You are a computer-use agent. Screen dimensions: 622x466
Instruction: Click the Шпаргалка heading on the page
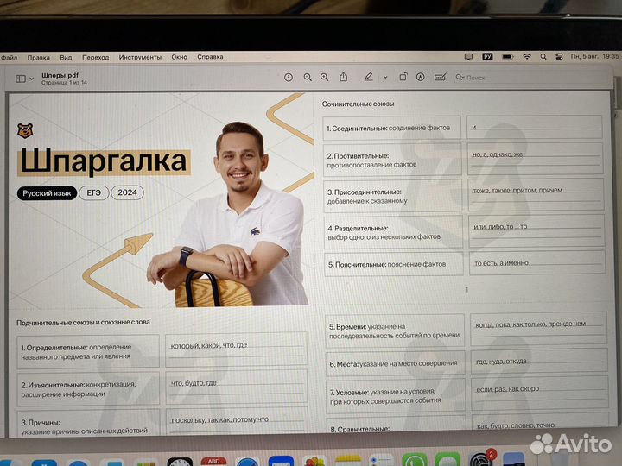pyautogui.click(x=104, y=161)
